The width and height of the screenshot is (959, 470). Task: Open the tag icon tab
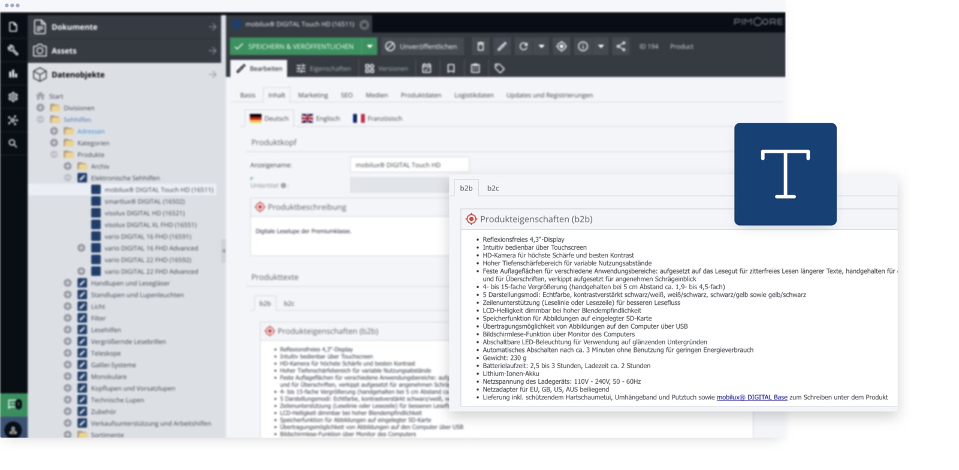[499, 68]
